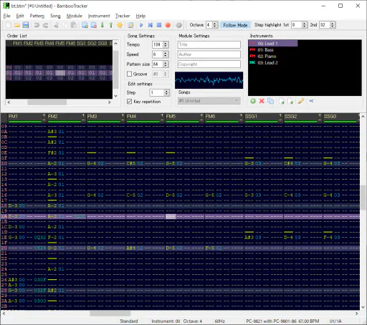Move order up with green up arrow
This screenshot has height=325, width=367.
tap(111, 25)
